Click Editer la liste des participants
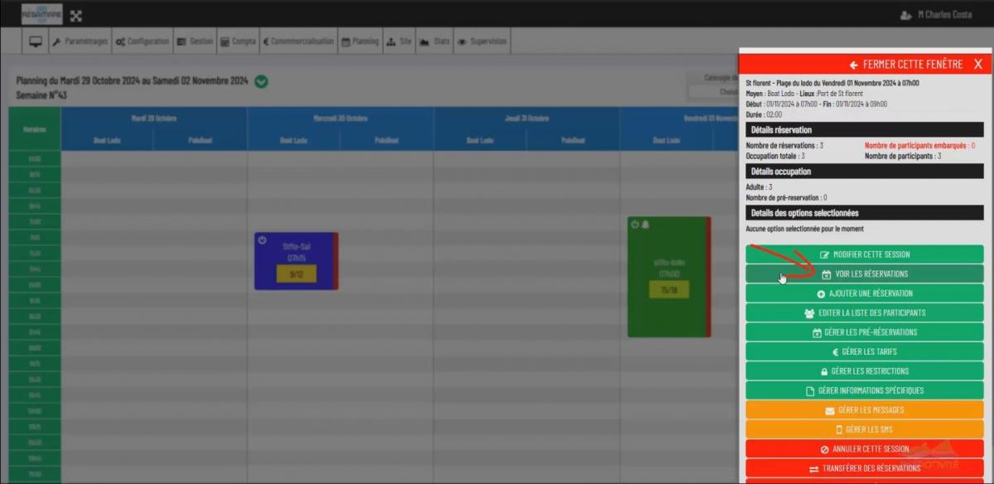This screenshot has height=484, width=994. tap(865, 313)
